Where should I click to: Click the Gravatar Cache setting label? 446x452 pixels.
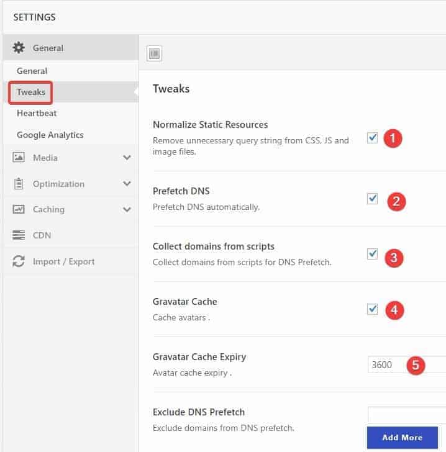click(185, 302)
